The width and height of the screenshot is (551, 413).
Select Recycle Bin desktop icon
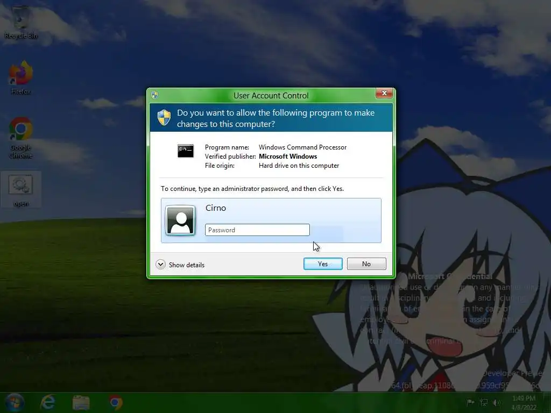pyautogui.click(x=21, y=23)
